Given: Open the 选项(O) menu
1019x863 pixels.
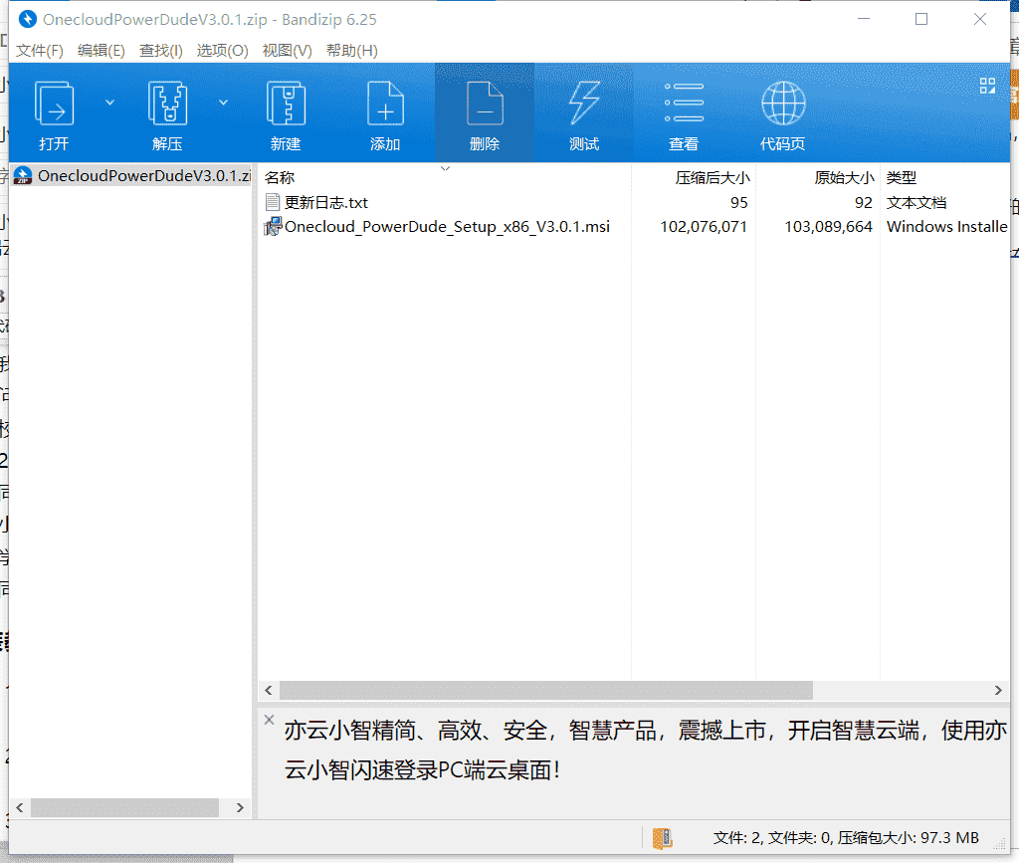Looking at the screenshot, I should point(222,51).
